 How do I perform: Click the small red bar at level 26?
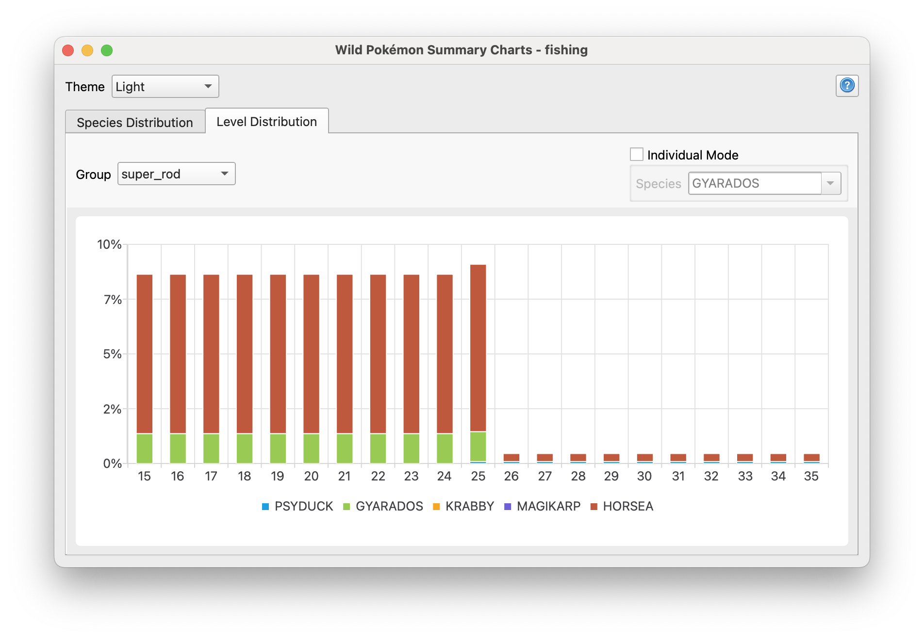511,457
